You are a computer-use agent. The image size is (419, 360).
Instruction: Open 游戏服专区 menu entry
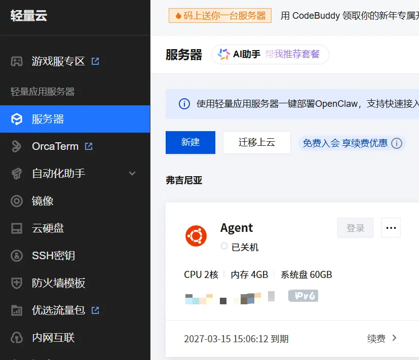tap(58, 61)
